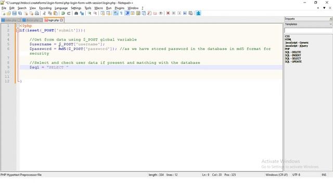Select PHP in the Snippets list
Viewport: 333px width, 187px height.
pyautogui.click(x=287, y=49)
